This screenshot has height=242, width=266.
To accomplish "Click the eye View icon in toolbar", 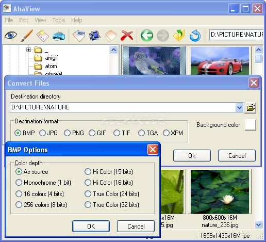I will (11, 36).
